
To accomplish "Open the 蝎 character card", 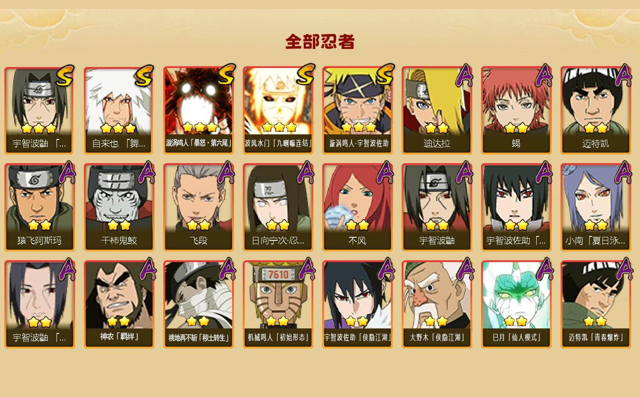I will pos(516,110).
